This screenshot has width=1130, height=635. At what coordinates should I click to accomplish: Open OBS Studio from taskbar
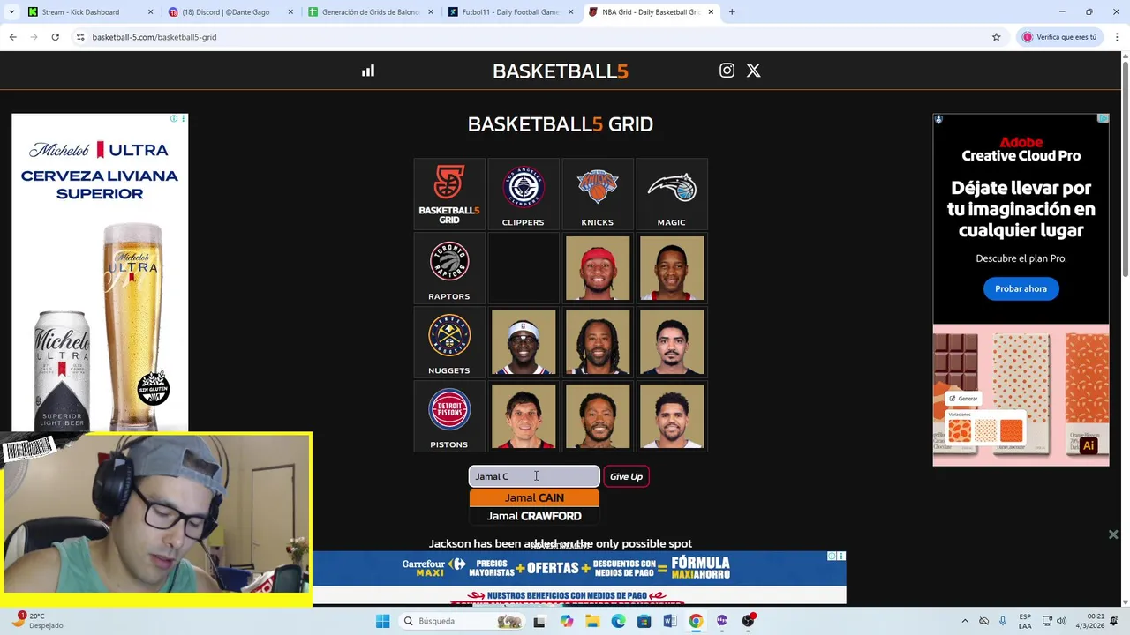748,621
